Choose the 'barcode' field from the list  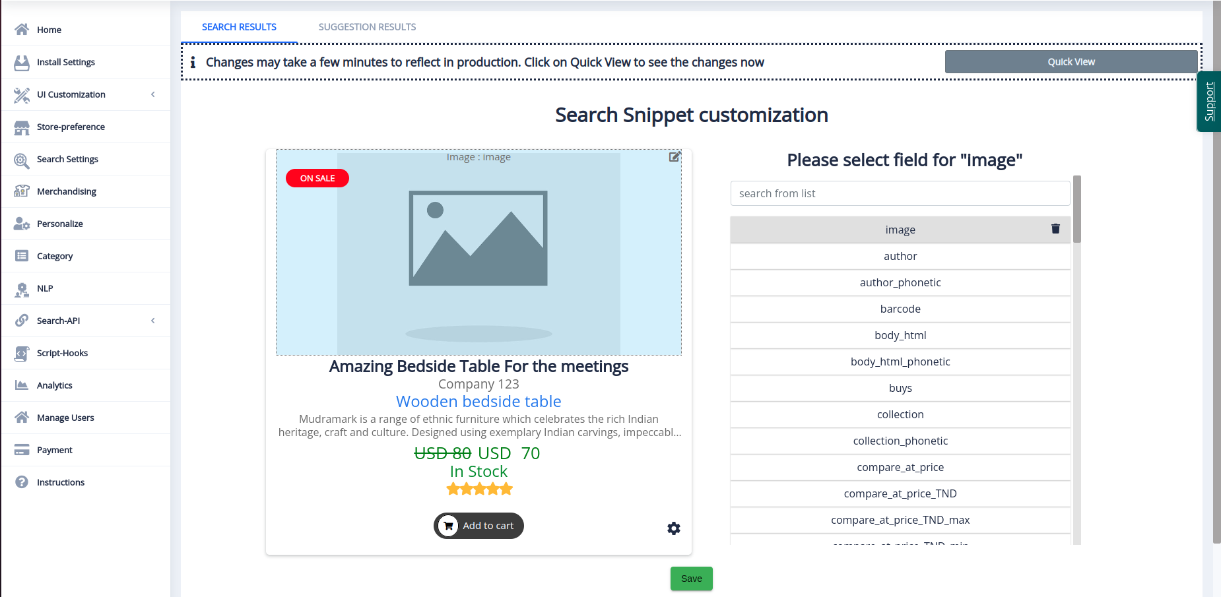900,309
